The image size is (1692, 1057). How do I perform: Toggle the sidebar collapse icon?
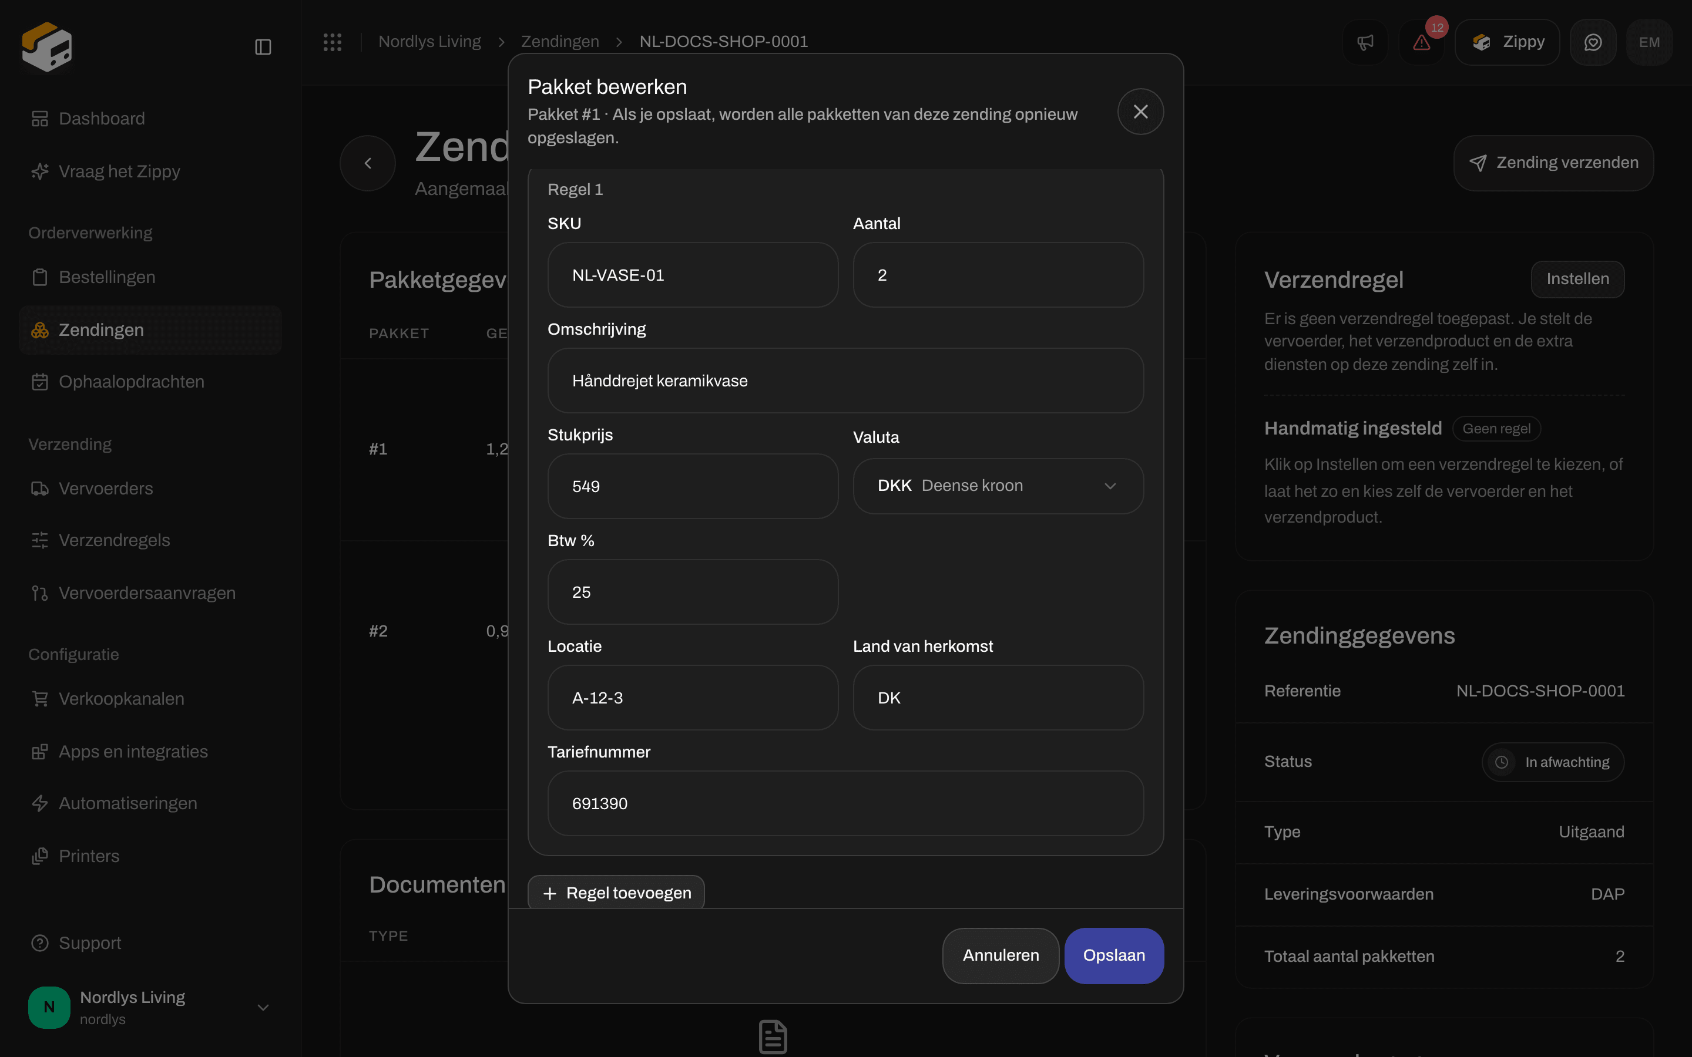tap(263, 47)
